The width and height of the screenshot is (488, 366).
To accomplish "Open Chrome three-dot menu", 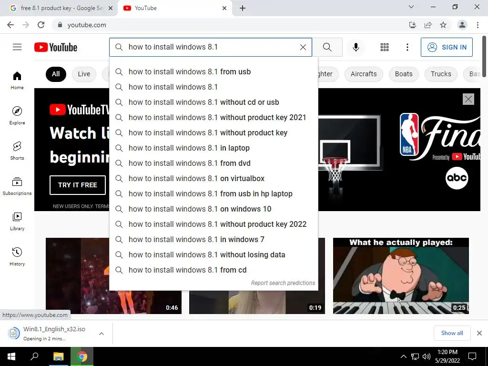I will pyautogui.click(x=478, y=25).
